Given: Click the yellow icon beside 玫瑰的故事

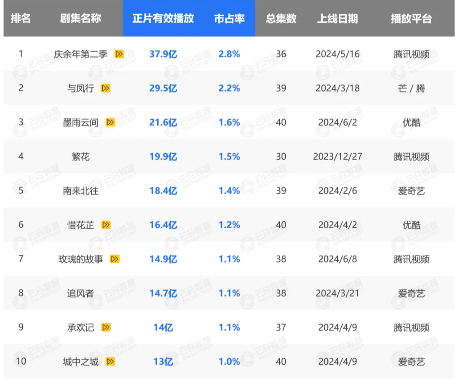Looking at the screenshot, I should click(115, 259).
